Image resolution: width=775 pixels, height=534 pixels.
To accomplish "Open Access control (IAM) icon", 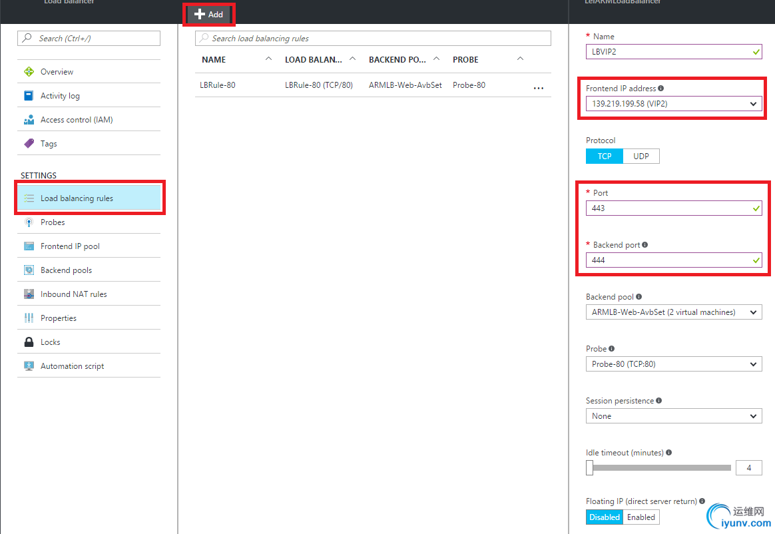I will 29,120.
